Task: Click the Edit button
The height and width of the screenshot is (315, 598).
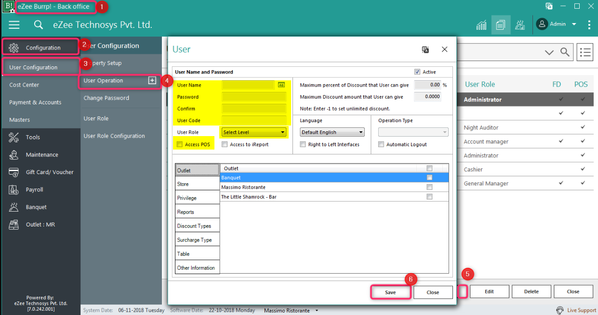Action: click(x=489, y=291)
